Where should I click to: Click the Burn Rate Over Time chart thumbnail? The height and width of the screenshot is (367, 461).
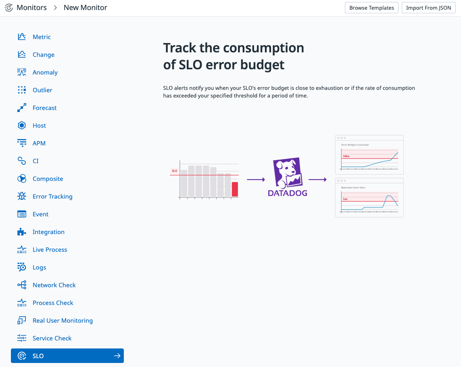click(369, 197)
